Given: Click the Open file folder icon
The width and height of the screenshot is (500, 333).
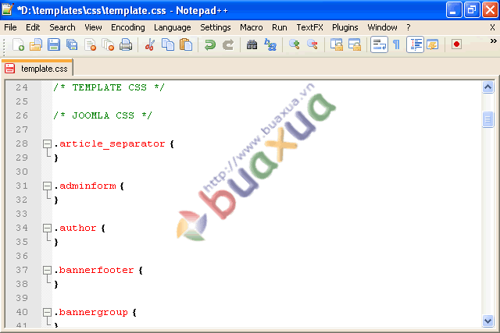Looking at the screenshot, I should tap(36, 44).
